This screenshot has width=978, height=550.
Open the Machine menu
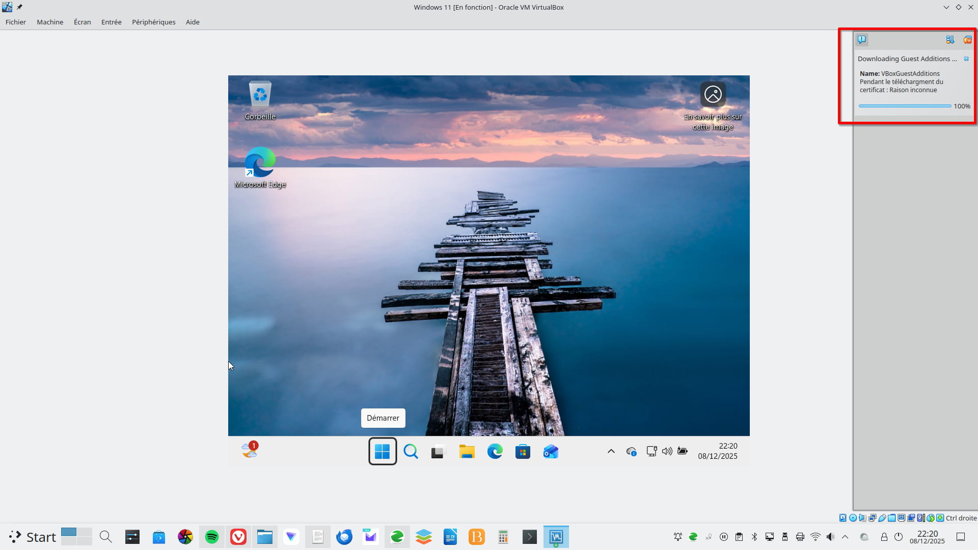tap(50, 22)
